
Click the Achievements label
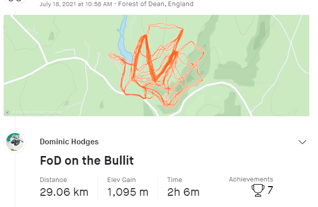(251, 179)
